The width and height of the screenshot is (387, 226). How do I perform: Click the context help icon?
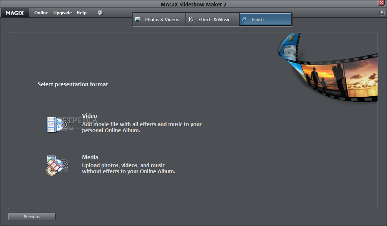(x=100, y=13)
